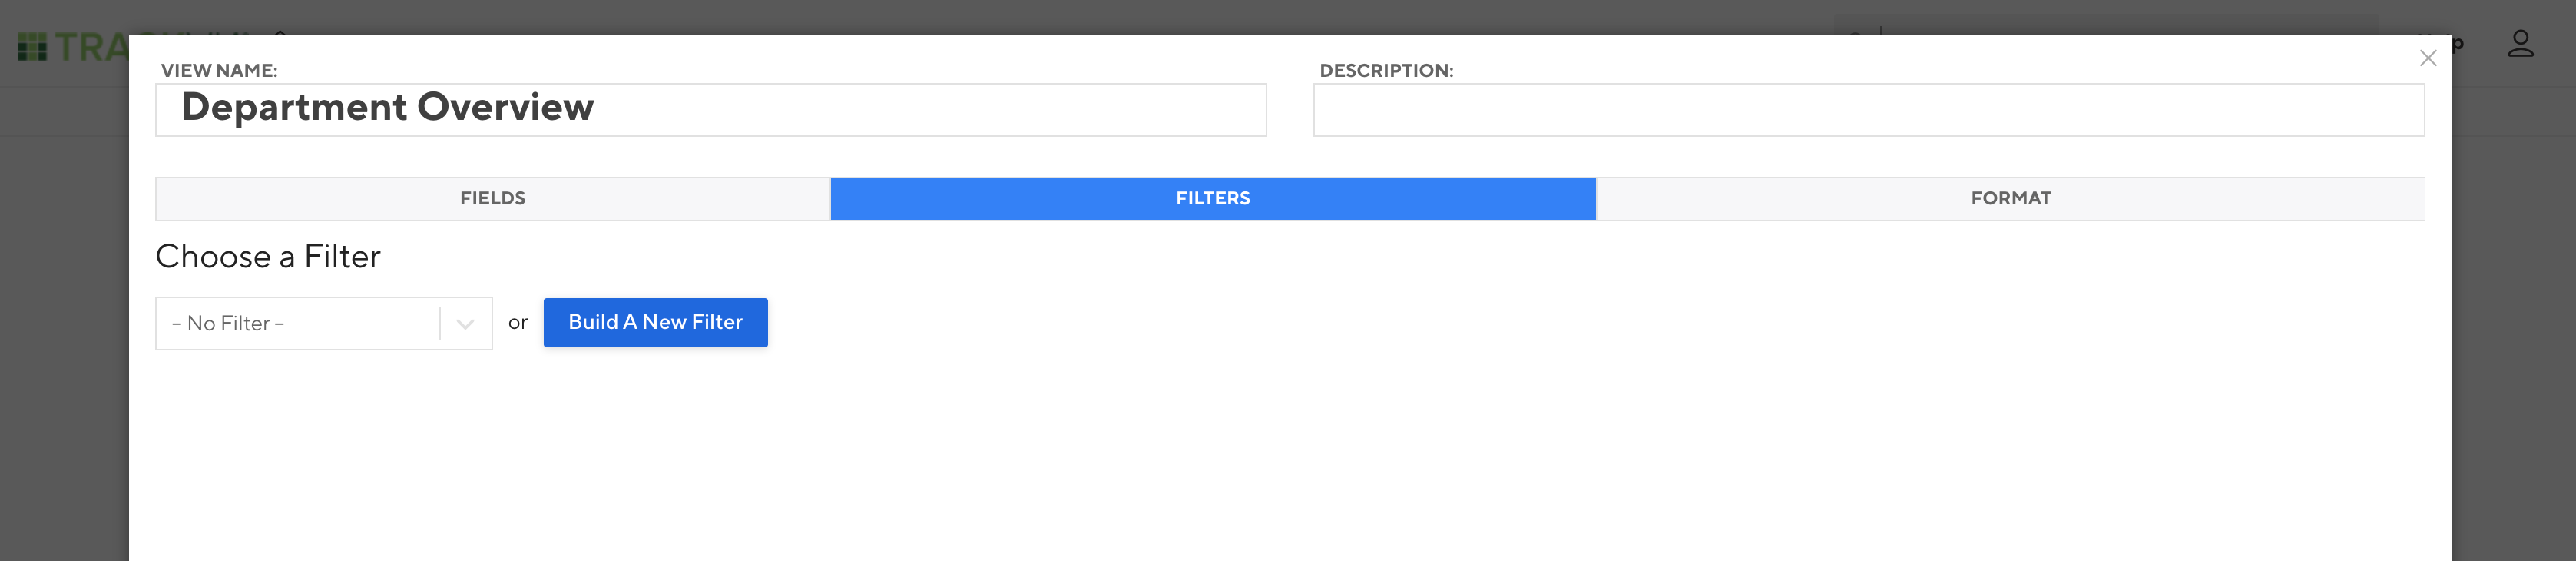Click the partially hidden TRA logo text
The height and width of the screenshot is (561, 2576).
pyautogui.click(x=91, y=47)
